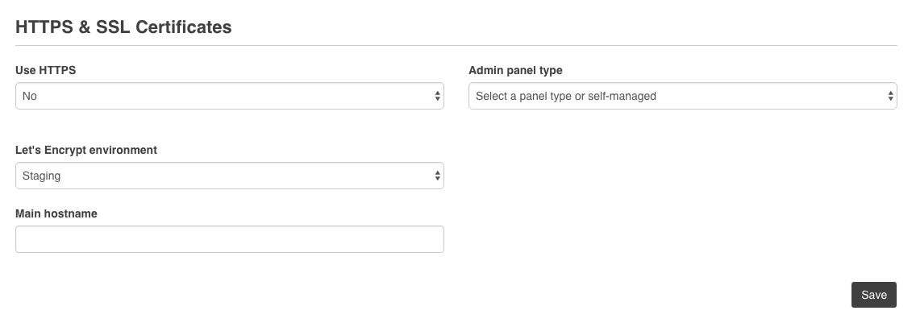Click the up arrow on Use HTTPS selector

[438, 93]
